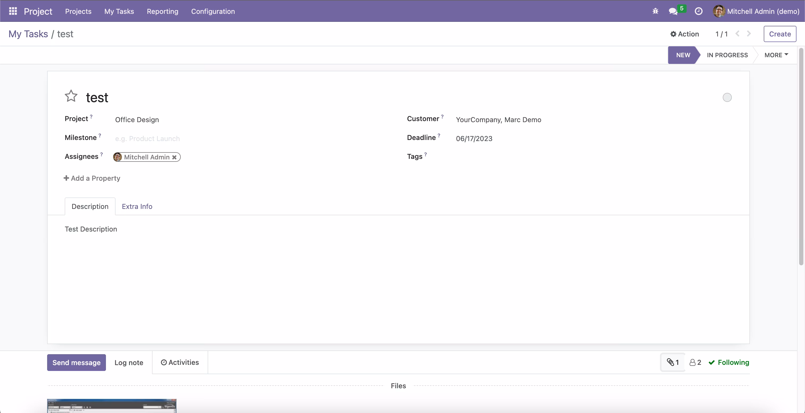The width and height of the screenshot is (805, 413).
Task: Open the Configuration menu
Action: [x=213, y=11]
